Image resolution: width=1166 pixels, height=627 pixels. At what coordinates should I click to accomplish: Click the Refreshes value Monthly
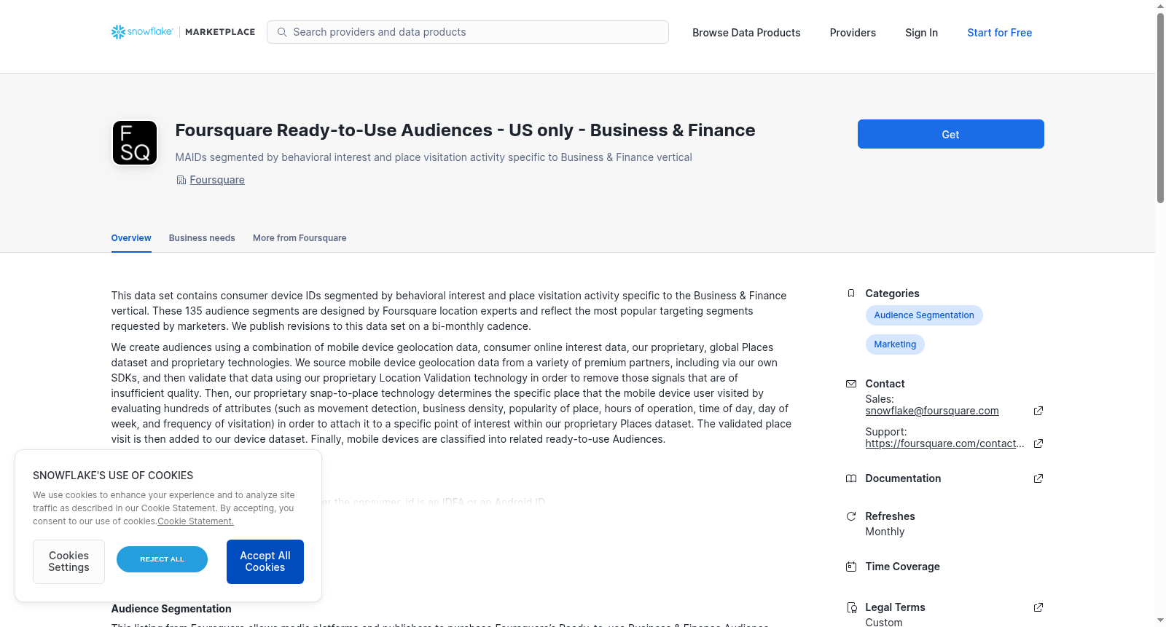click(x=885, y=532)
